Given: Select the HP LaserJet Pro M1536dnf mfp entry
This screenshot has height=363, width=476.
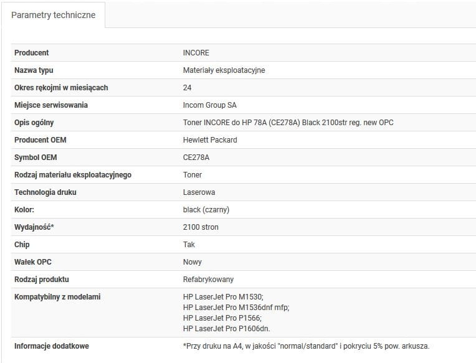Looking at the screenshot, I should pyautogui.click(x=236, y=307).
